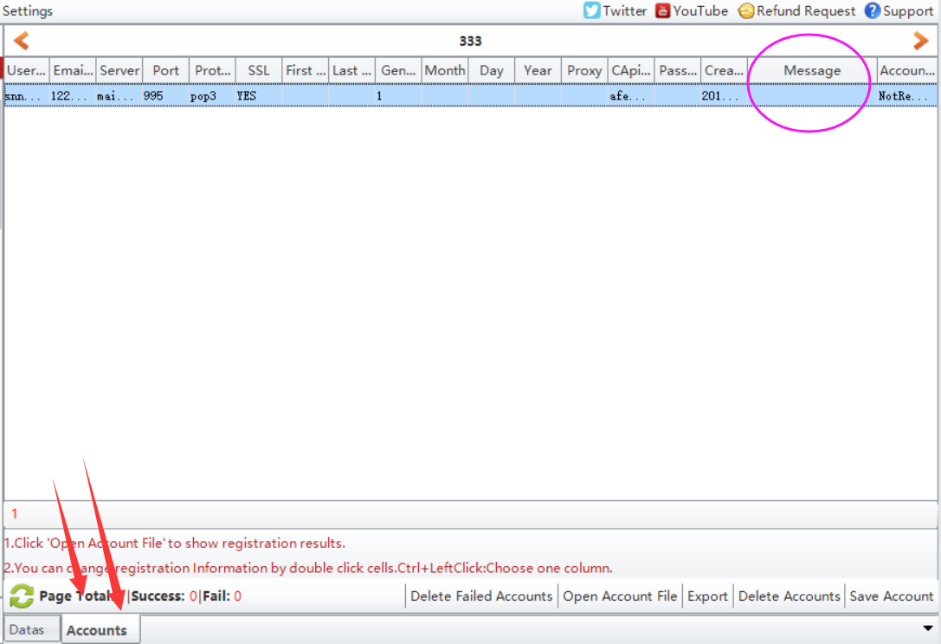Screen dimensions: 941x644
Task: Save accounts with Save Account button
Action: (x=892, y=596)
